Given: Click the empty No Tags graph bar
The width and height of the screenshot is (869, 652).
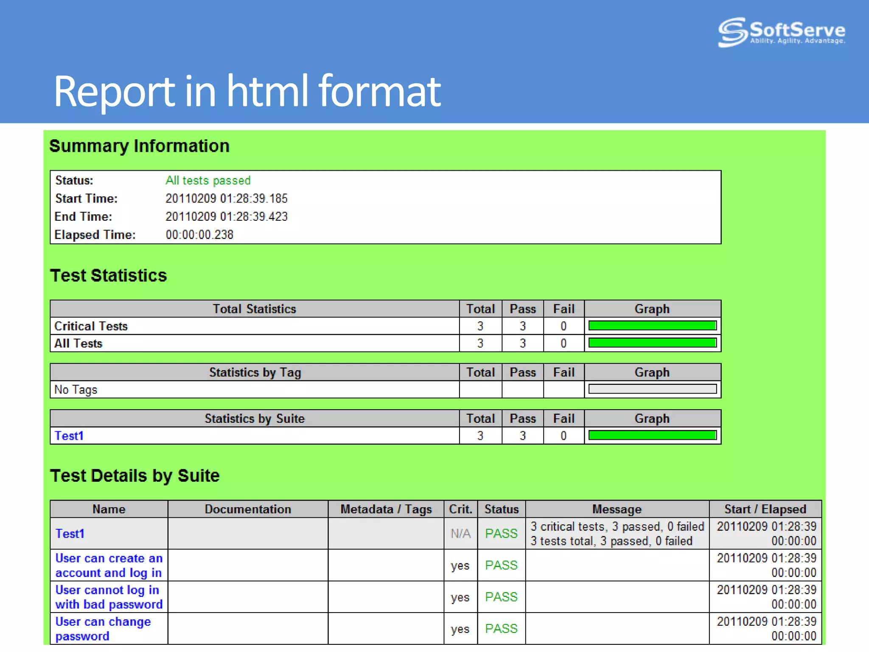Looking at the screenshot, I should [652, 389].
